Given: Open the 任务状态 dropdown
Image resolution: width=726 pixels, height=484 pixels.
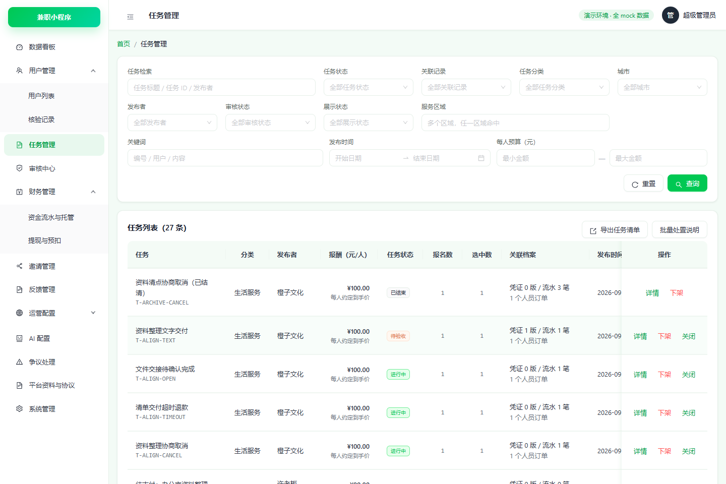Looking at the screenshot, I should 369,87.
